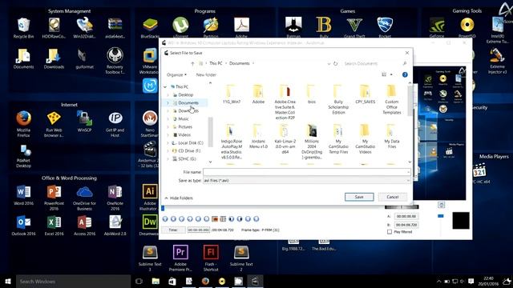This screenshot has width=513, height=288.
Task: Open File Explorer from the taskbar
Action: 156,281
